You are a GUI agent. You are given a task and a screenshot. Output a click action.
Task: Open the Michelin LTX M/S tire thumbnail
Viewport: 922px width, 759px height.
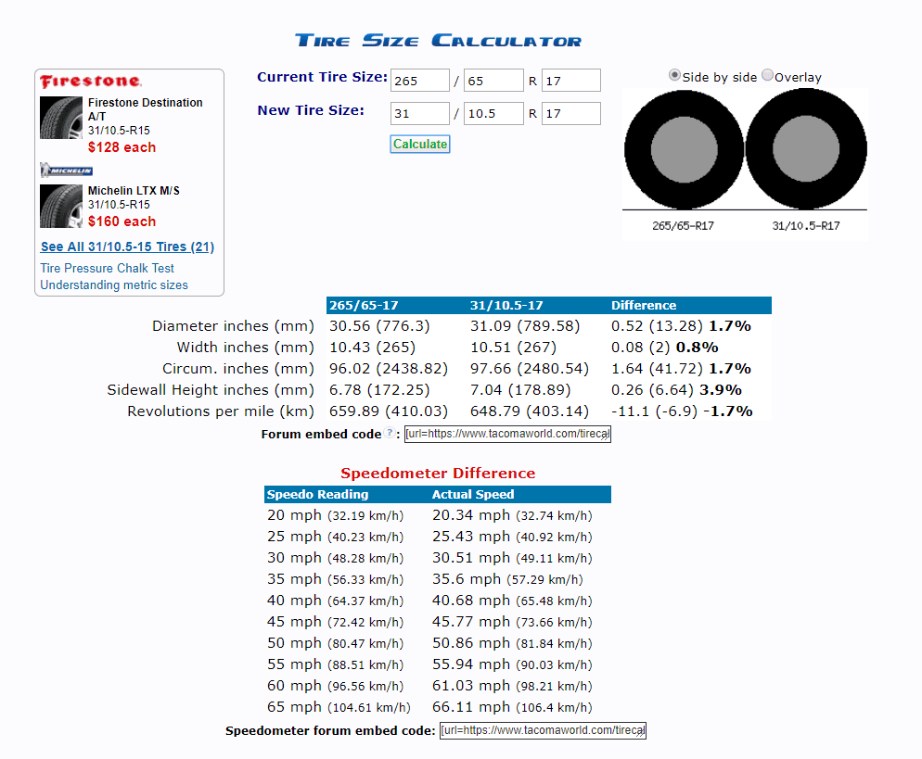[61, 206]
